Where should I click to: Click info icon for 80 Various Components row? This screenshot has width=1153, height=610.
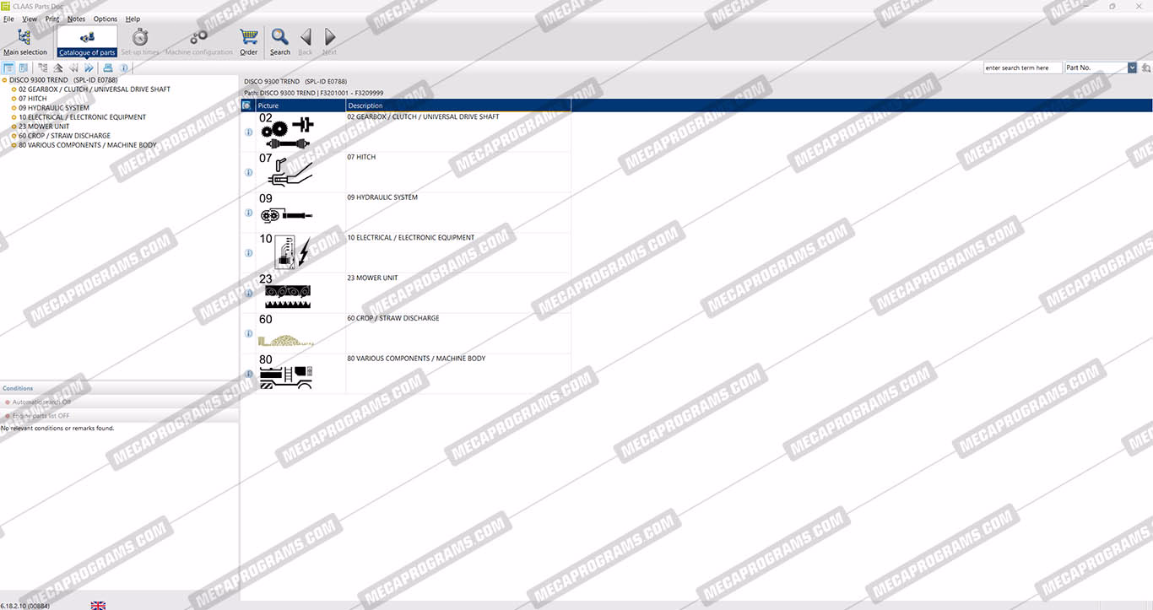[x=249, y=374]
